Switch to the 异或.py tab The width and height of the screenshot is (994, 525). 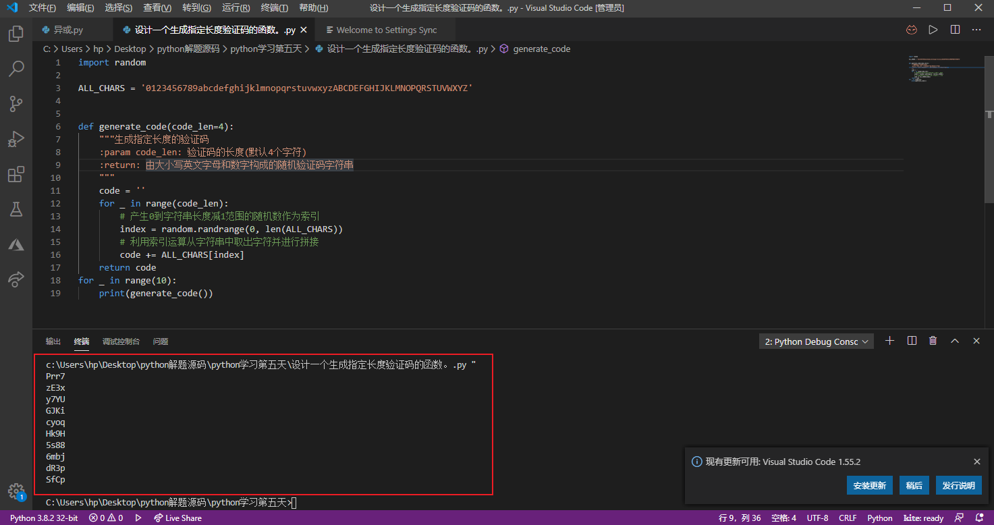click(x=67, y=30)
